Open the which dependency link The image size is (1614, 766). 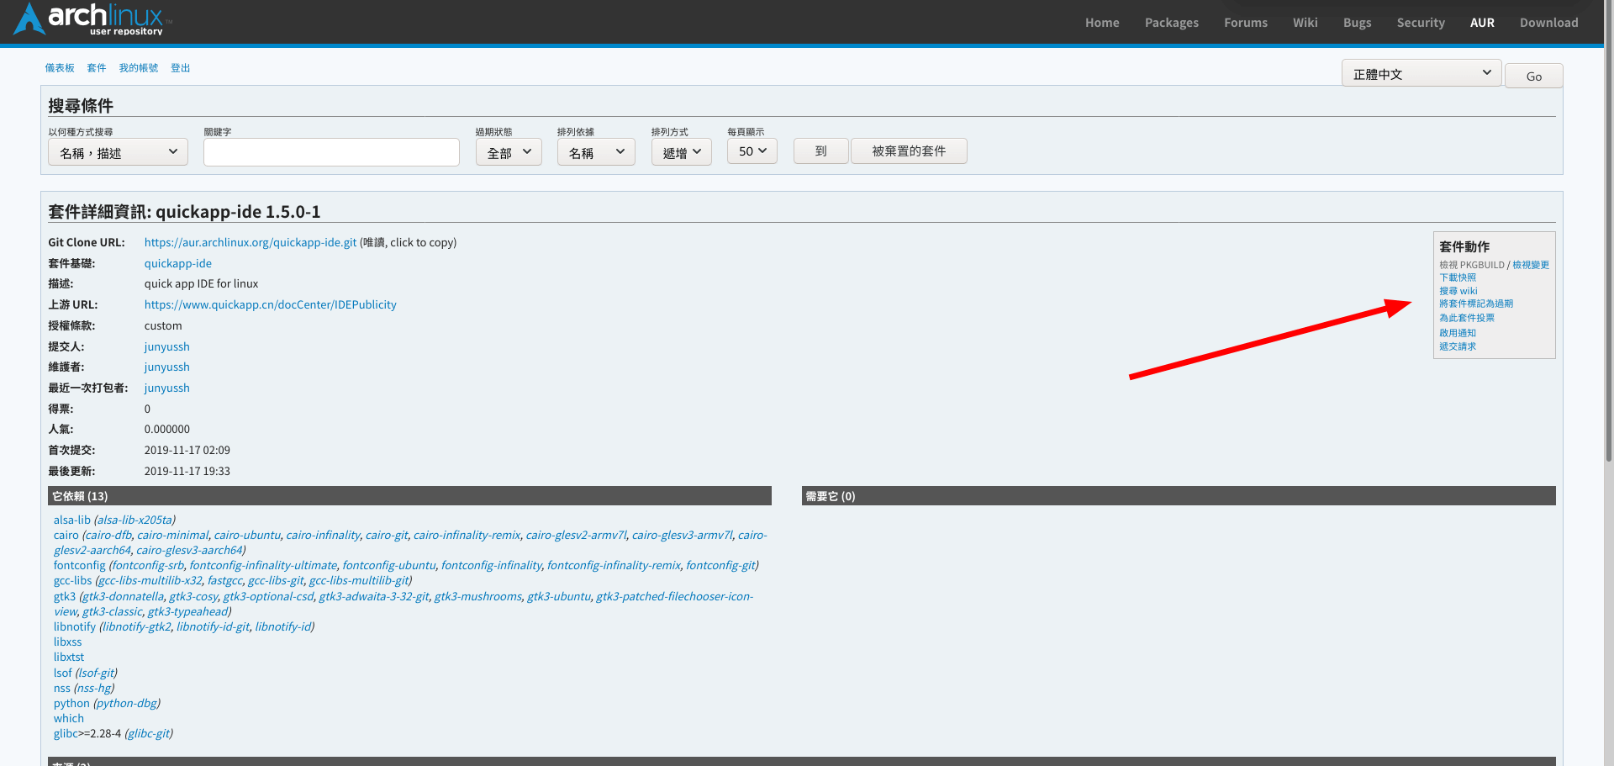point(69,719)
